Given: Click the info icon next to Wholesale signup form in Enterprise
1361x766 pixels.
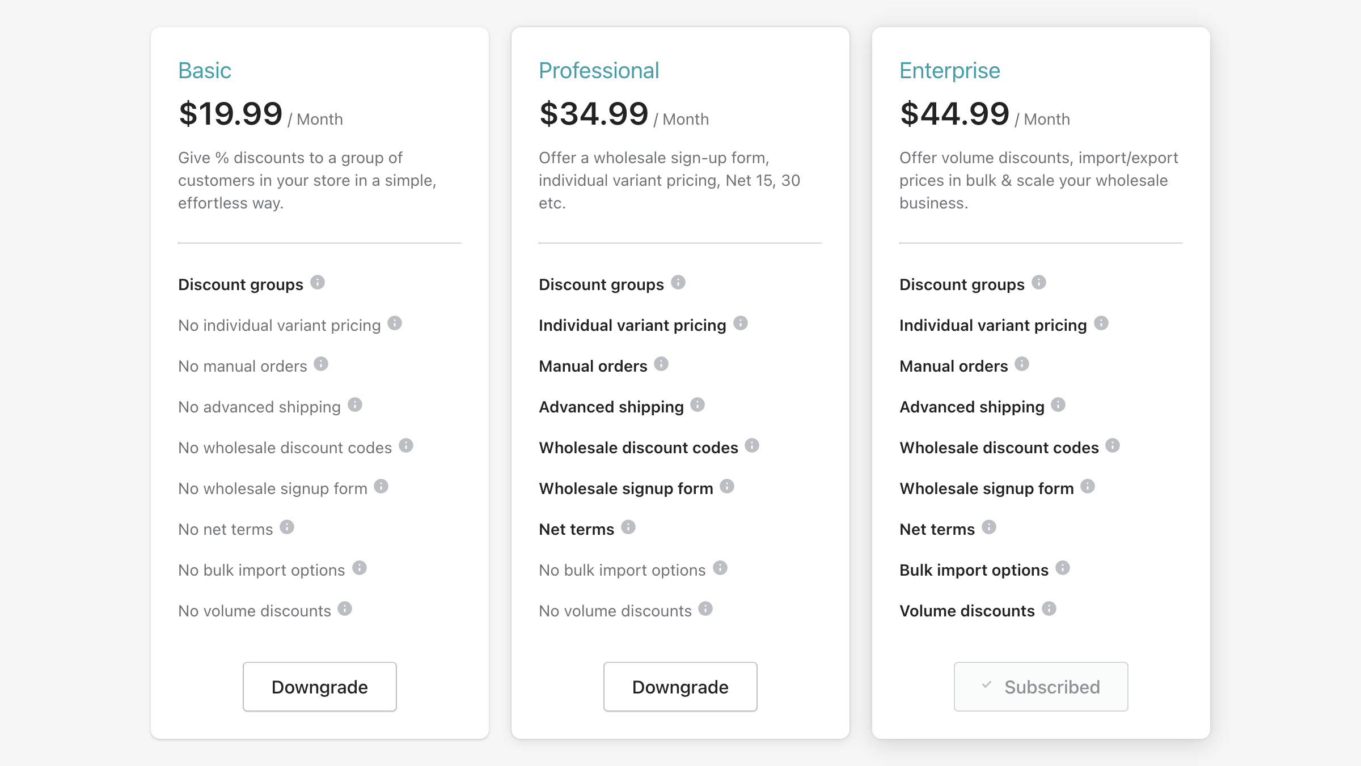Looking at the screenshot, I should (1087, 486).
